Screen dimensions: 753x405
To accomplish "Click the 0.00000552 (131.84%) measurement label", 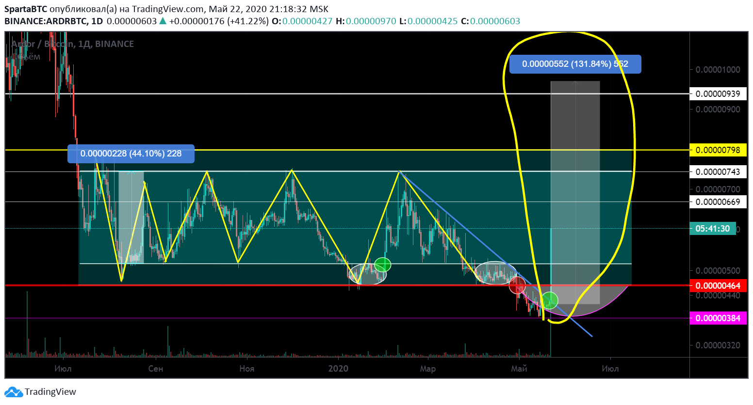I will 575,64.
